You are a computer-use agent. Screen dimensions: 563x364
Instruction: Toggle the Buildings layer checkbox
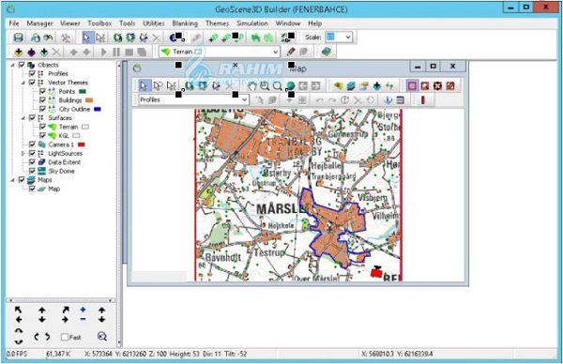pos(42,100)
